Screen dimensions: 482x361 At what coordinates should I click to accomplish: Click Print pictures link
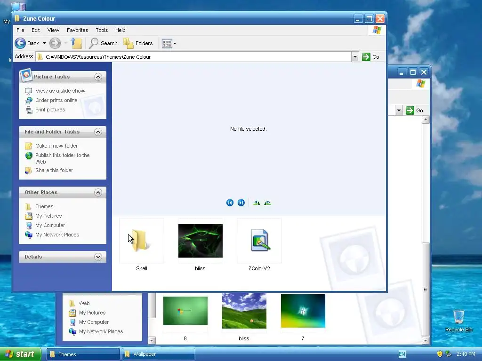point(50,110)
